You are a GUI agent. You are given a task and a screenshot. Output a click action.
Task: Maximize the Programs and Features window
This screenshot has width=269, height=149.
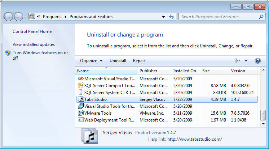coord(248,7)
